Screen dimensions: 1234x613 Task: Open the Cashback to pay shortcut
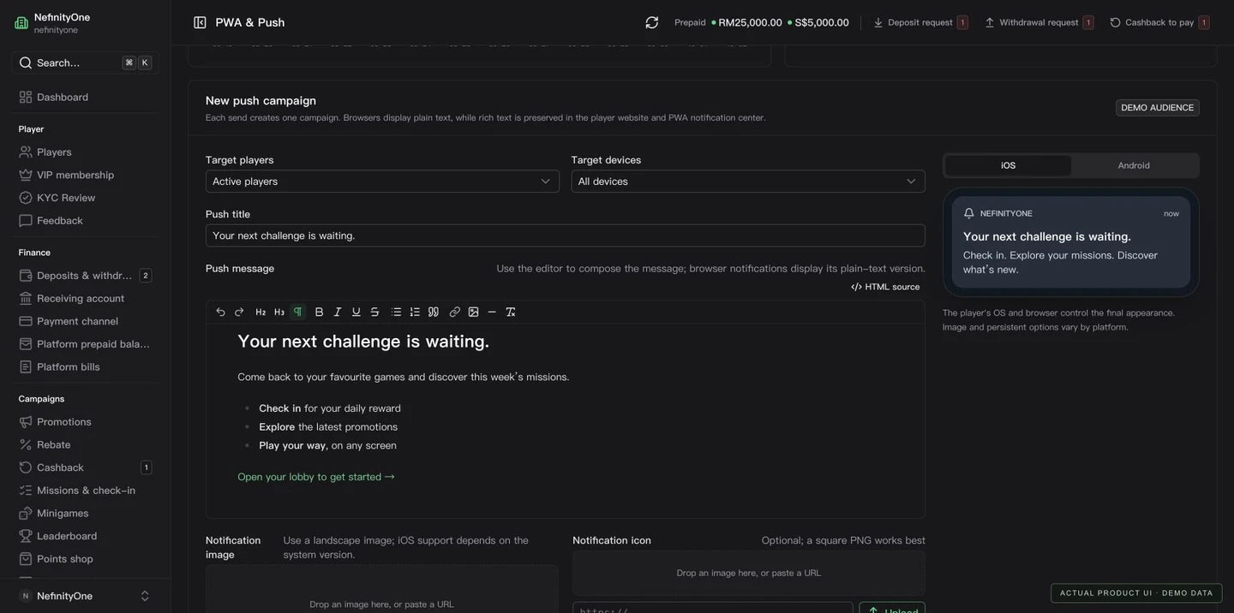(1159, 22)
